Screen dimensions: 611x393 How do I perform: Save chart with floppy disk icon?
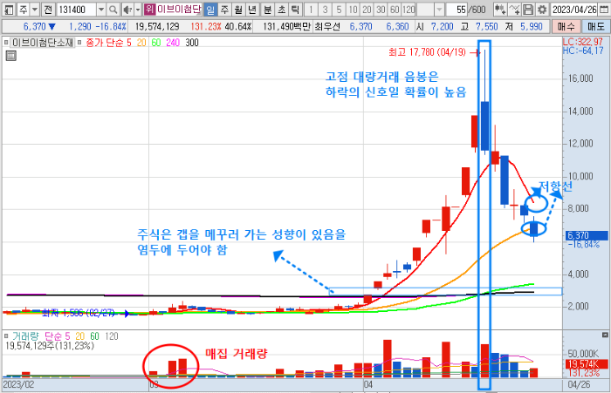528,10
